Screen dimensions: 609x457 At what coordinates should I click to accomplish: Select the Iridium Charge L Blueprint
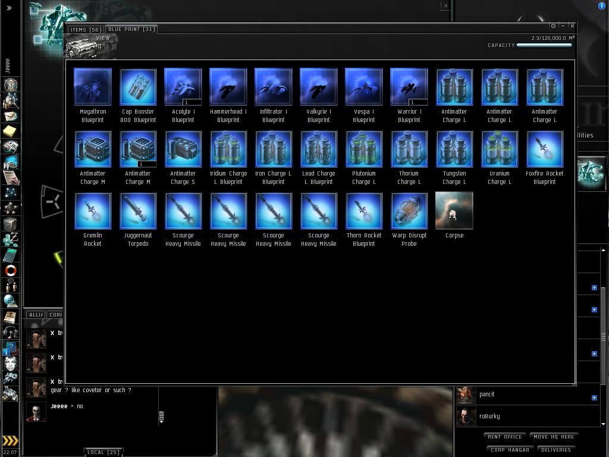click(228, 157)
